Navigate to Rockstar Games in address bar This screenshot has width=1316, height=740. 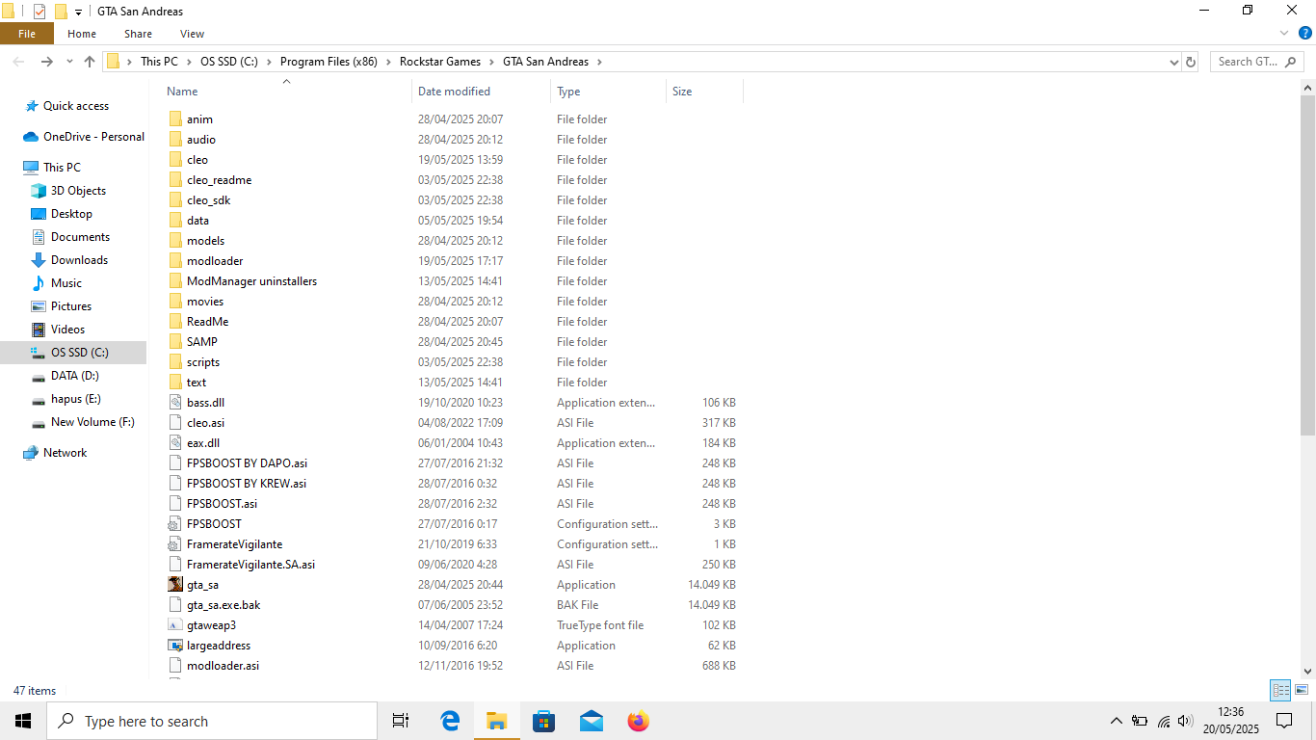click(440, 62)
